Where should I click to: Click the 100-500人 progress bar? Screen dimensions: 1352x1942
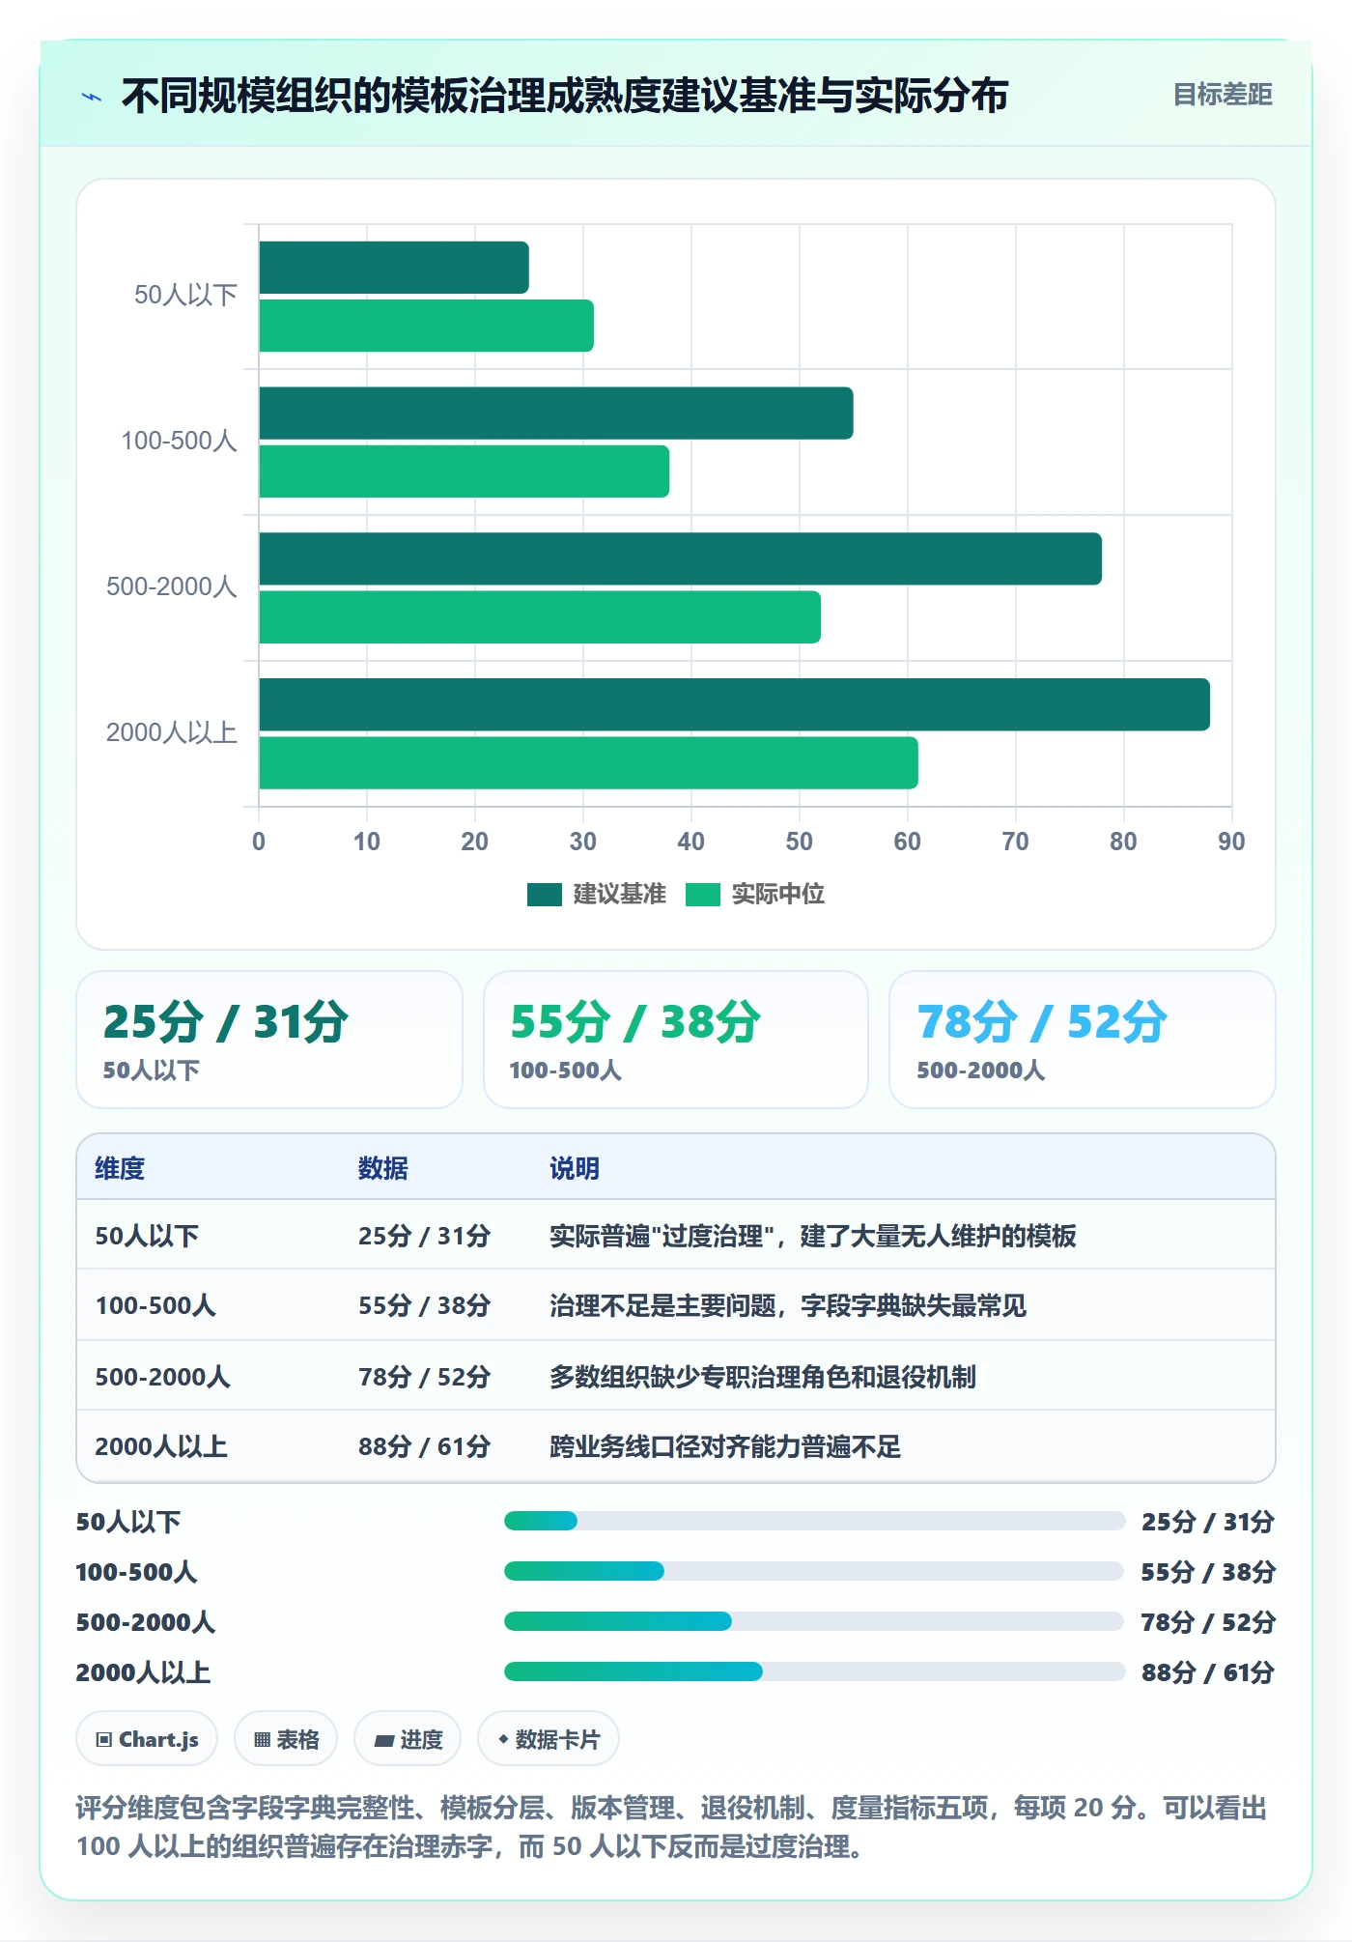[814, 1571]
